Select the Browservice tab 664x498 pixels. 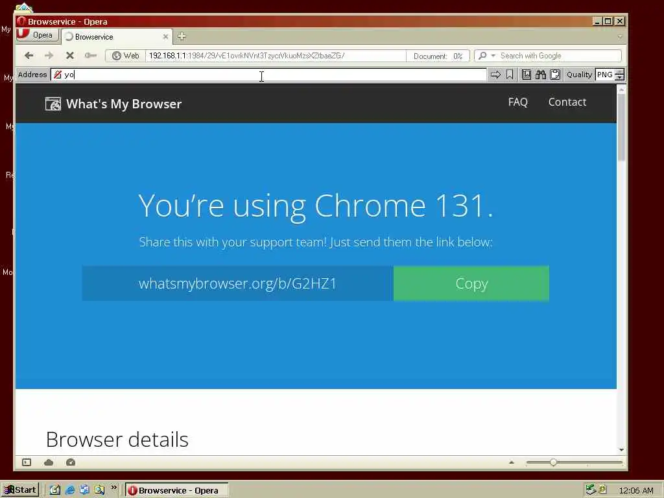point(117,37)
